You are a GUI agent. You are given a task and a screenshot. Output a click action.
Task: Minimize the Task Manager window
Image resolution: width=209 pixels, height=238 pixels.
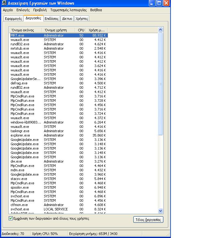(x=152, y=3)
